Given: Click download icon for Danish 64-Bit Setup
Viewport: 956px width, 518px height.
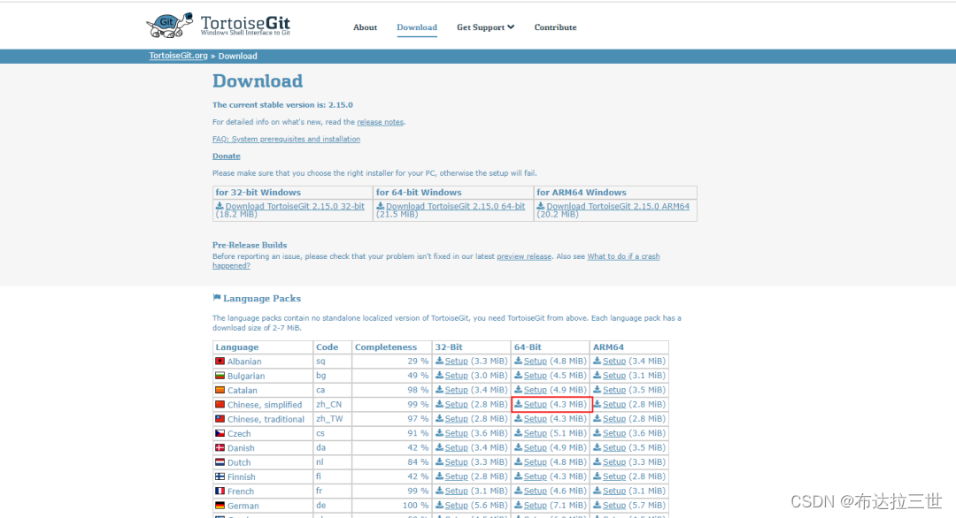Looking at the screenshot, I should pos(518,447).
